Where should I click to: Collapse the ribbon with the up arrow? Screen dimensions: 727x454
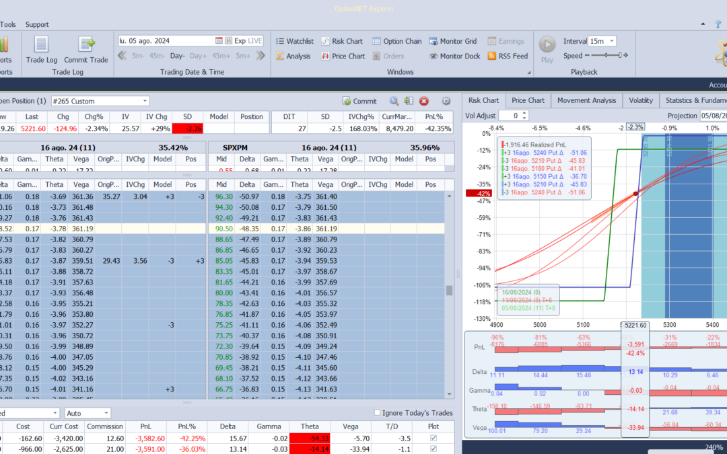(703, 24)
